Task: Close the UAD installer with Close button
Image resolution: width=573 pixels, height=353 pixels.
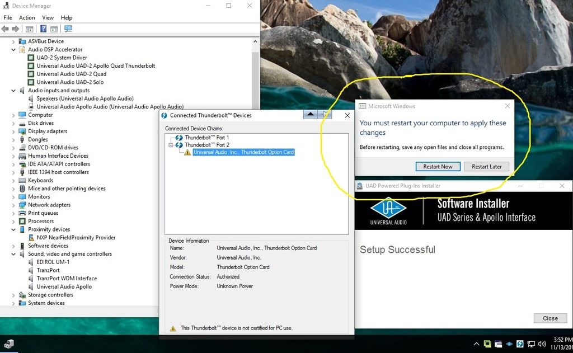Action: tap(550, 318)
